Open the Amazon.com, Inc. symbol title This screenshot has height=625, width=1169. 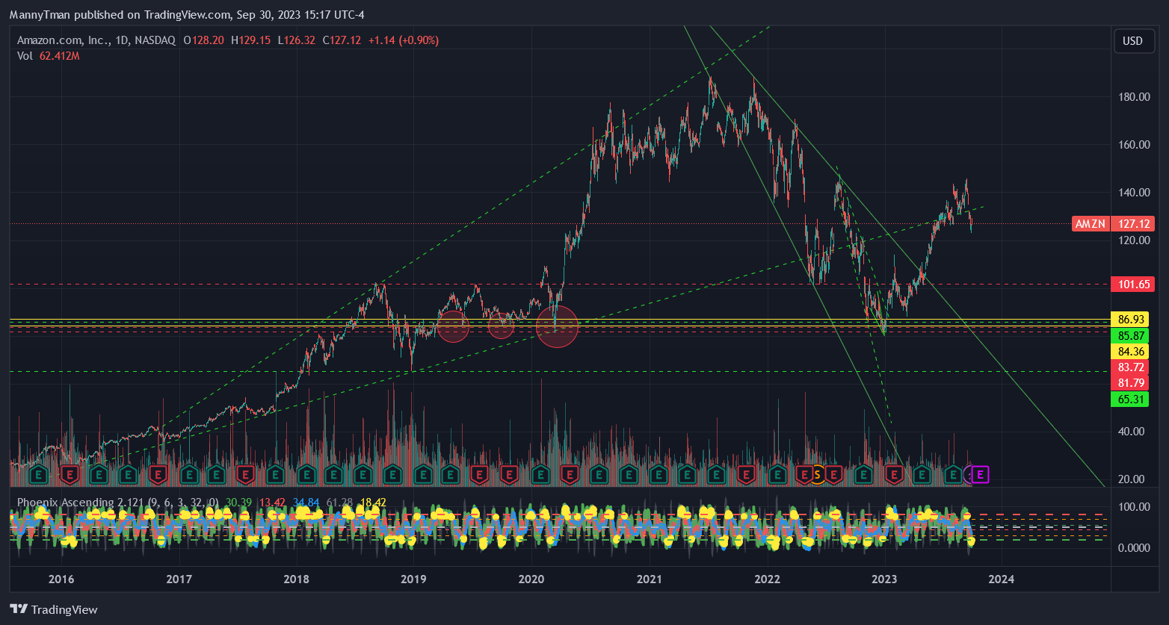click(x=62, y=40)
